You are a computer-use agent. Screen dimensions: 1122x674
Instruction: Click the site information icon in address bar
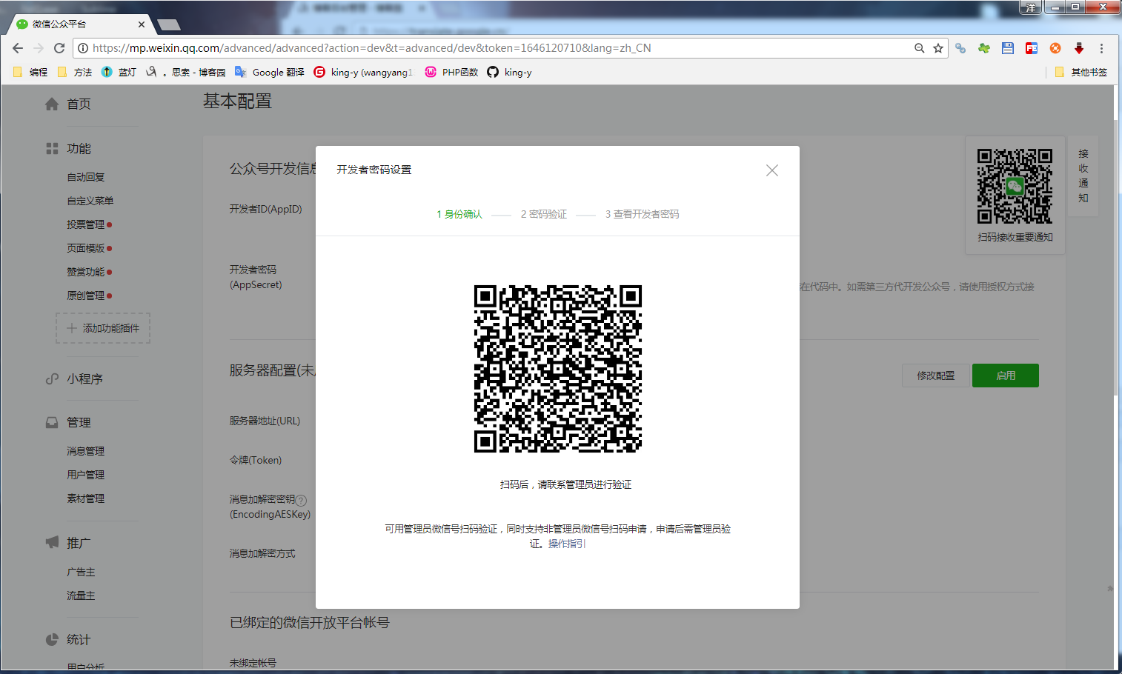(83, 48)
